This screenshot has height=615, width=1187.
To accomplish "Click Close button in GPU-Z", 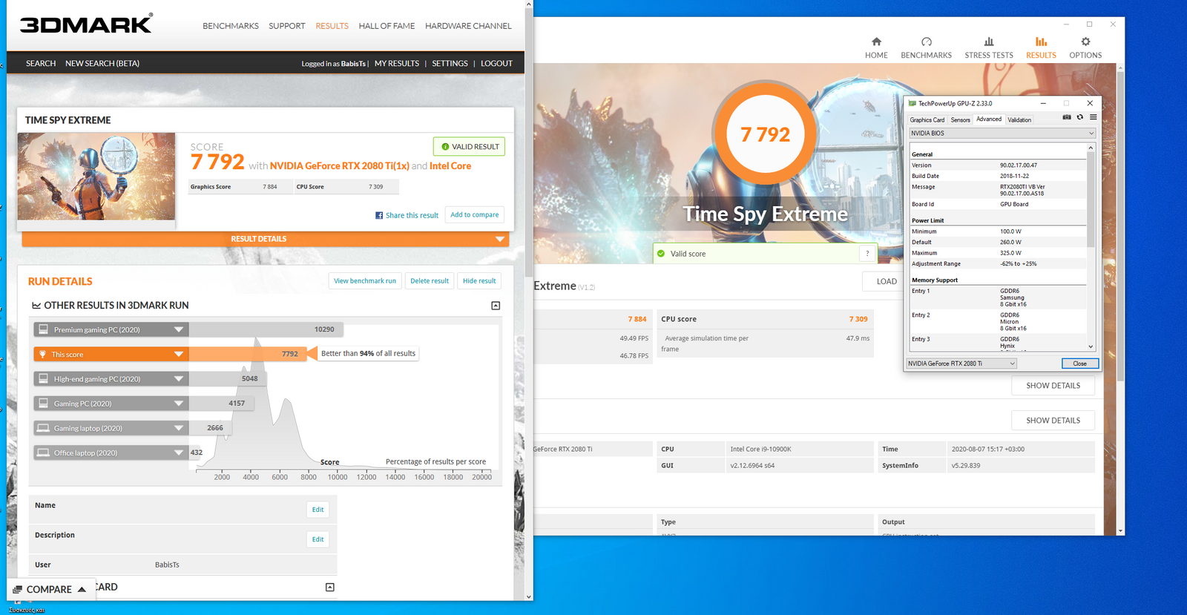I will tap(1080, 364).
